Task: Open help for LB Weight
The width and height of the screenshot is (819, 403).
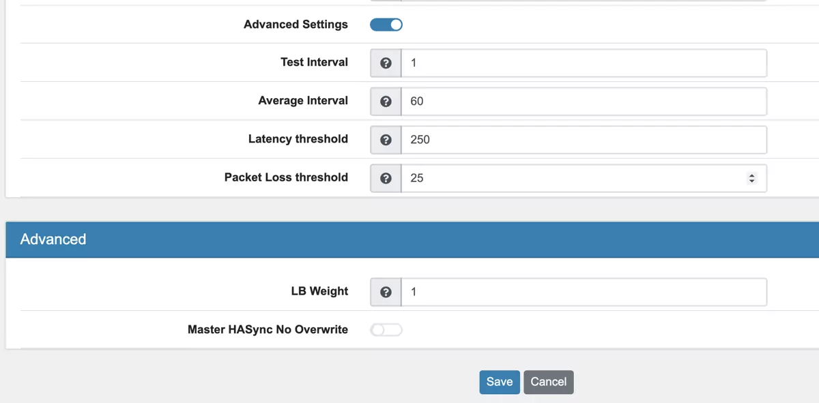Action: pos(386,291)
